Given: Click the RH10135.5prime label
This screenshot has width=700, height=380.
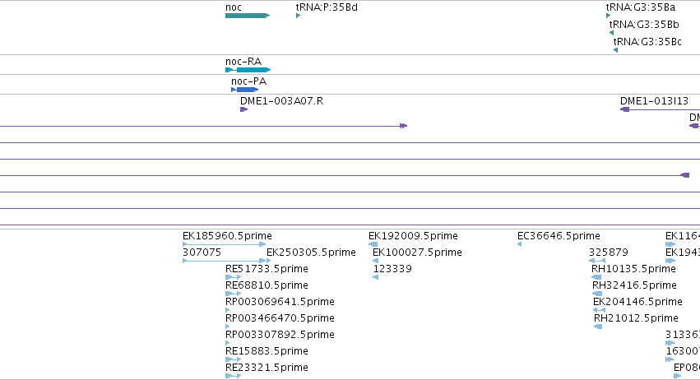Looking at the screenshot, I should coord(633,269).
